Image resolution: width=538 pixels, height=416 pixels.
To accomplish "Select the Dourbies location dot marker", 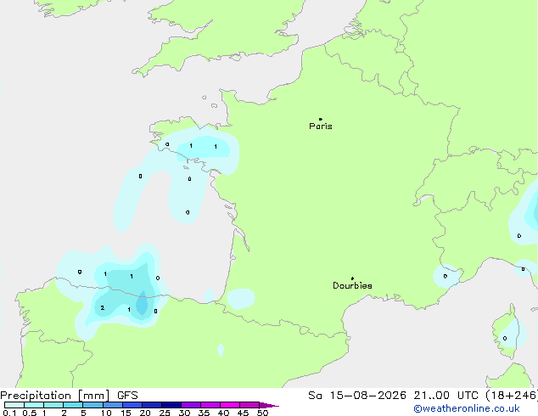I will [352, 278].
